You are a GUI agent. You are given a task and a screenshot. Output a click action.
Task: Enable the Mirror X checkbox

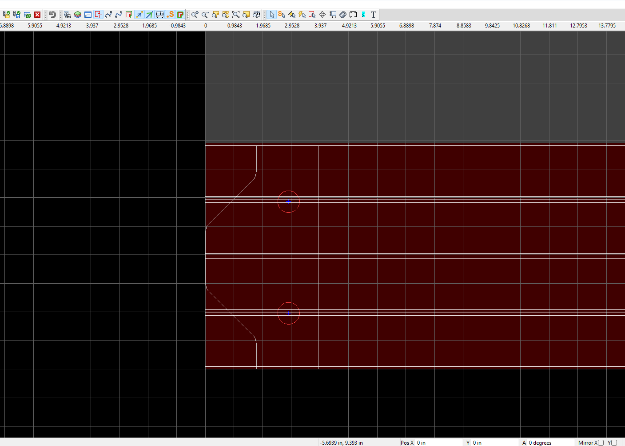[x=601, y=442]
